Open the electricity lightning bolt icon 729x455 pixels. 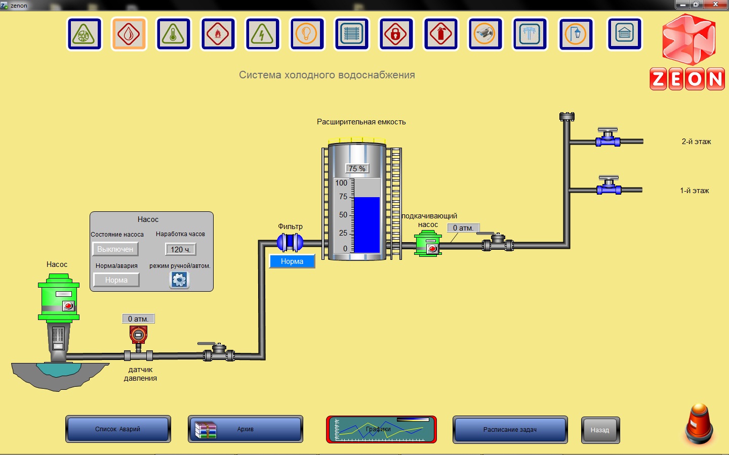(x=263, y=34)
